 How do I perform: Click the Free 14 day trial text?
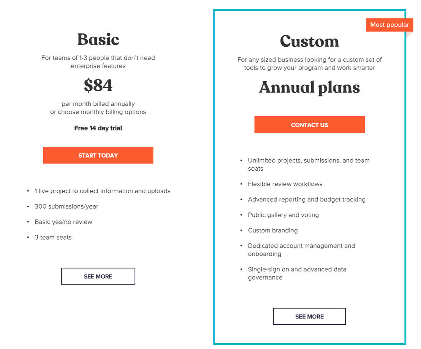pos(98,128)
